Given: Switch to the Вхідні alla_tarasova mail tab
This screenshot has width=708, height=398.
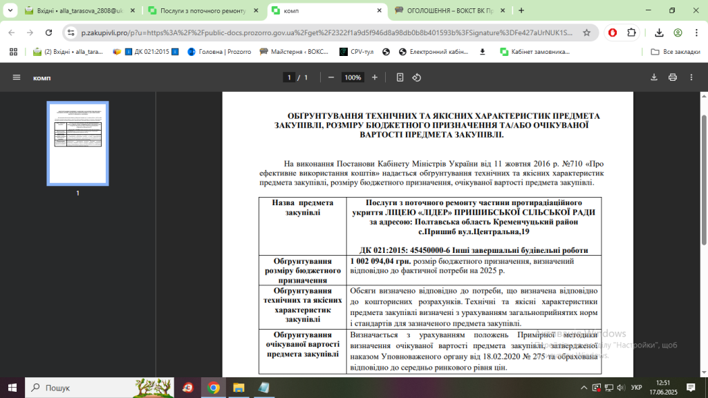Looking at the screenshot, I should pyautogui.click(x=80, y=10).
